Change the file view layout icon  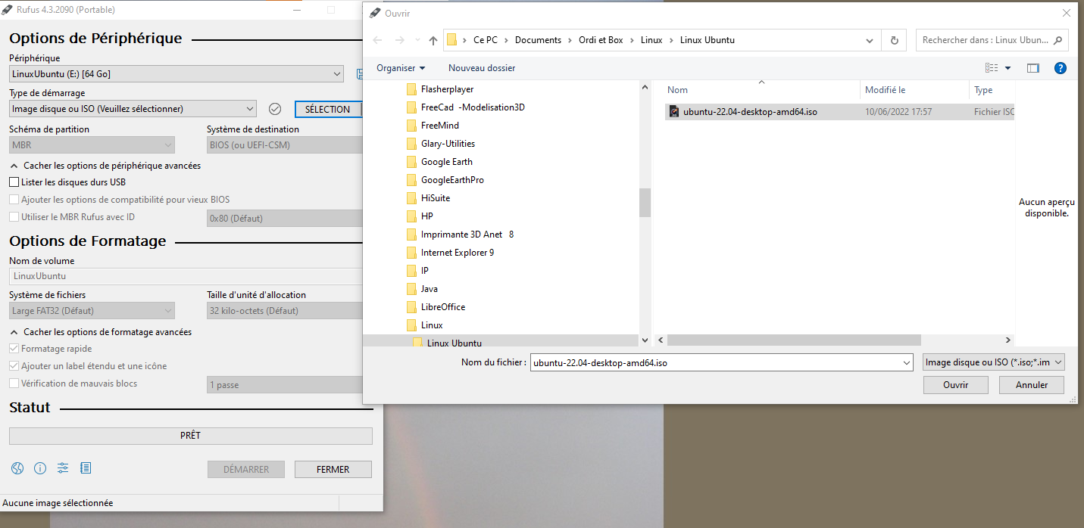pos(992,68)
